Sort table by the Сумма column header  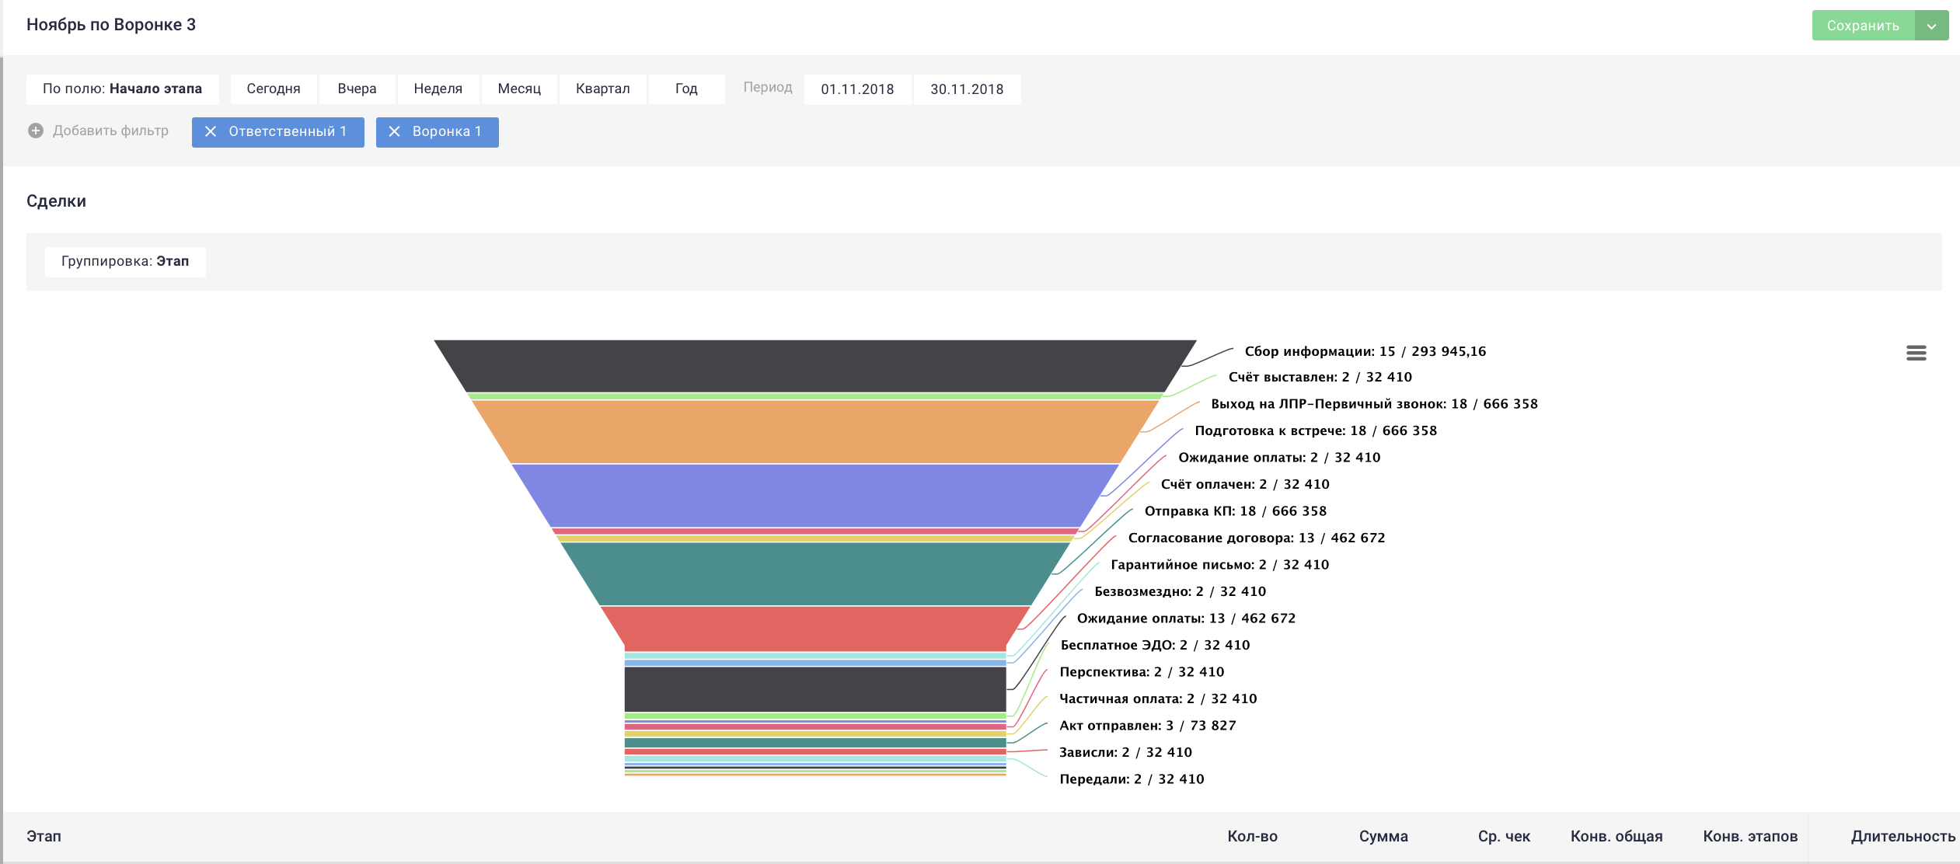[1383, 837]
